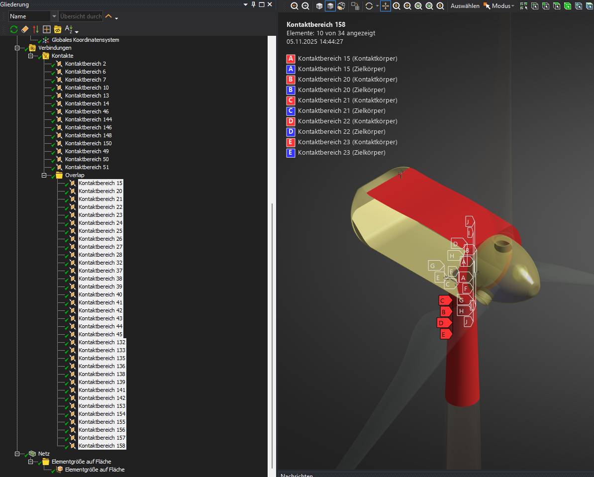Click the hidden-folder icon in outline toolbar

(x=58, y=29)
